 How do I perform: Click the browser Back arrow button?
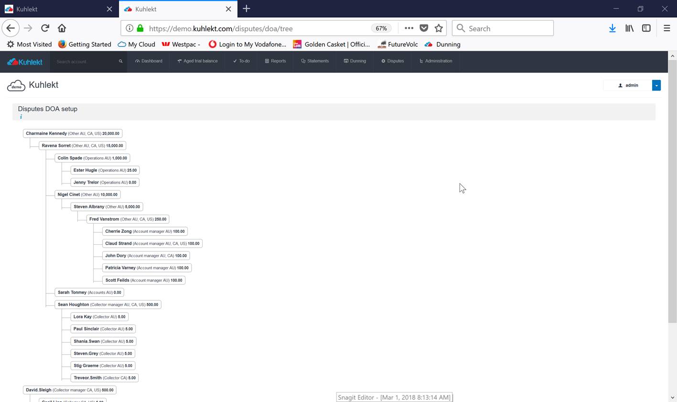click(x=11, y=28)
